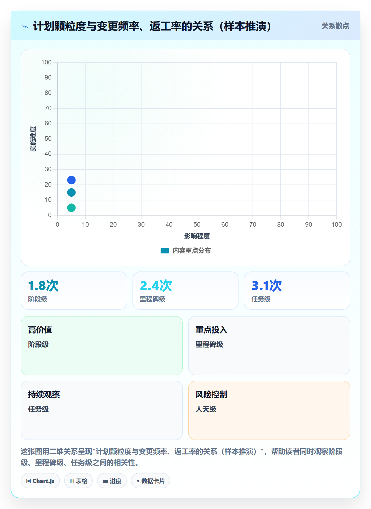Click the 表格 tag chip
This screenshot has height=509, width=371.
point(78,481)
